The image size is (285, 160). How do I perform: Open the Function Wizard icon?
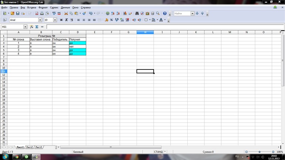tap(31, 27)
